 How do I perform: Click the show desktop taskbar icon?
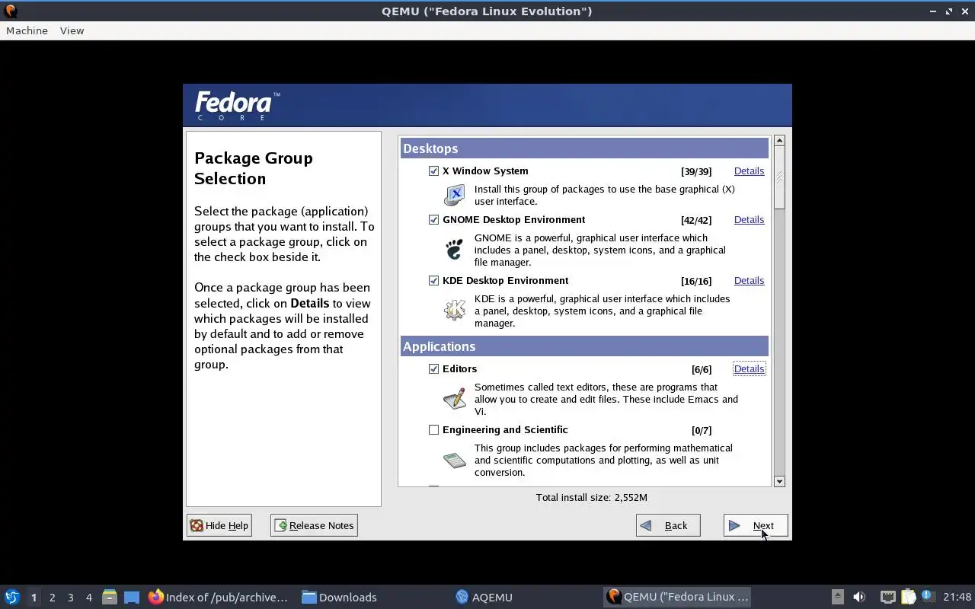click(132, 597)
